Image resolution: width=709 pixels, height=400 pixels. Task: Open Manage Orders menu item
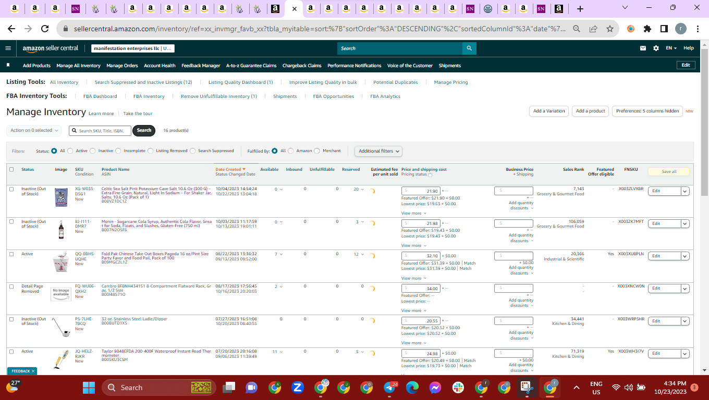(x=122, y=66)
